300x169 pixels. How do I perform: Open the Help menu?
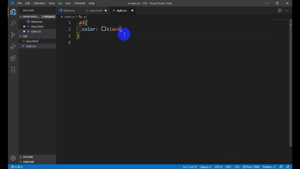point(92,3)
